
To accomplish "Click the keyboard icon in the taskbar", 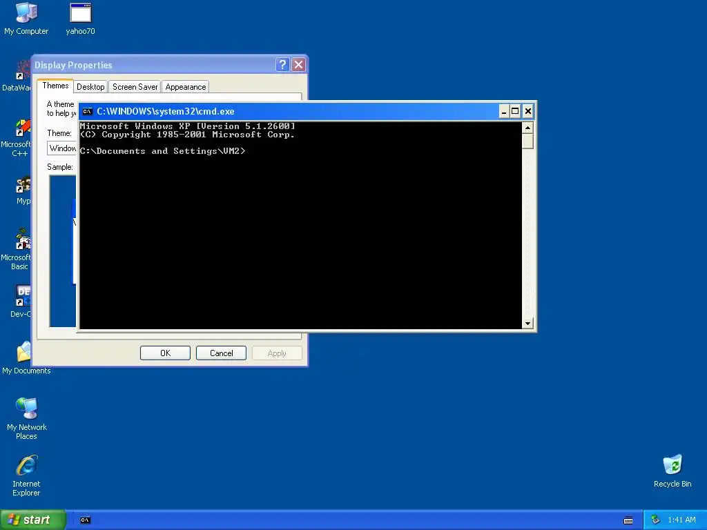I will click(628, 520).
